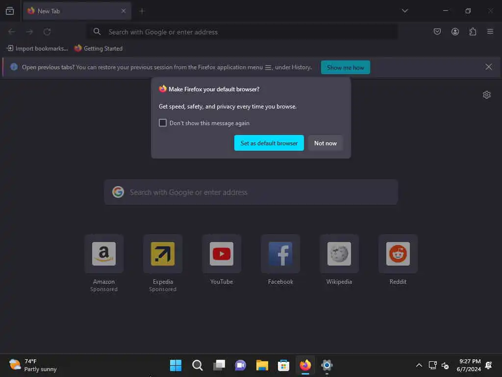This screenshot has height=377, width=502.
Task: Open the Extensions puzzle icon
Action: [473, 31]
